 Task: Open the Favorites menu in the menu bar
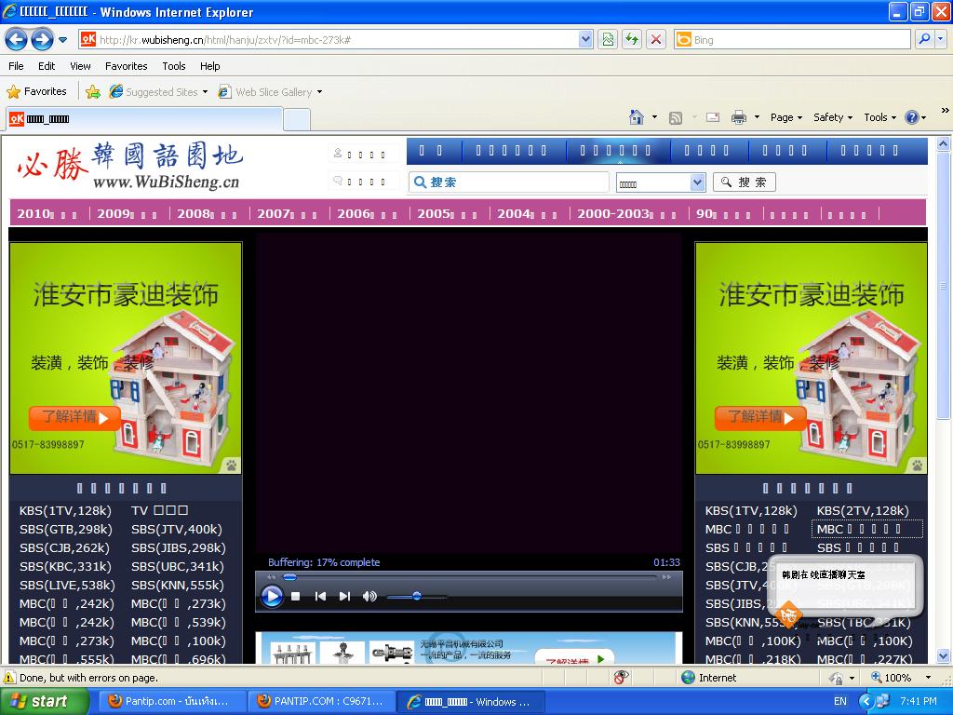[x=127, y=66]
